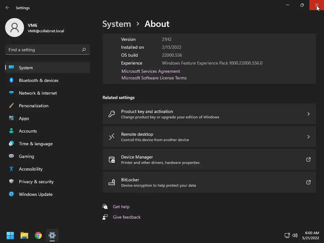324x243 pixels.
Task: Go to Accounts settings
Action: click(x=28, y=131)
